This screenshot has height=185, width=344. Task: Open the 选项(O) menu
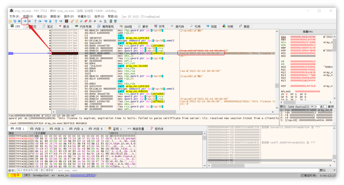click(x=99, y=16)
